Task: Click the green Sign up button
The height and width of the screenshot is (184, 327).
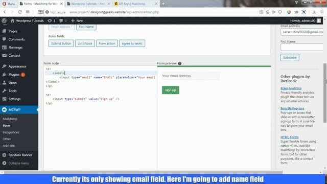Action: tap(170, 90)
